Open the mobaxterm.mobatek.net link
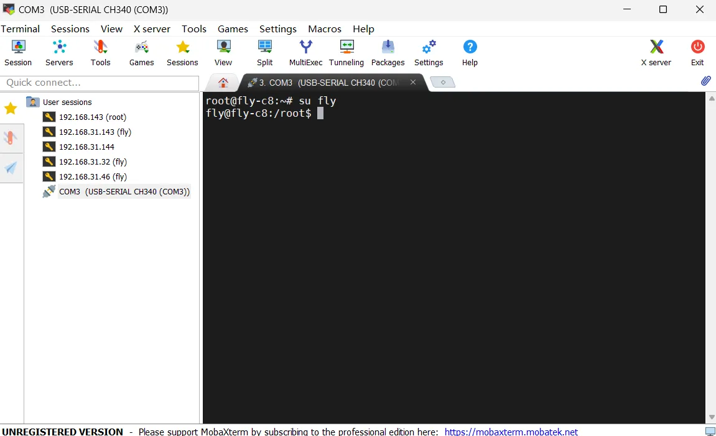 tap(511, 432)
